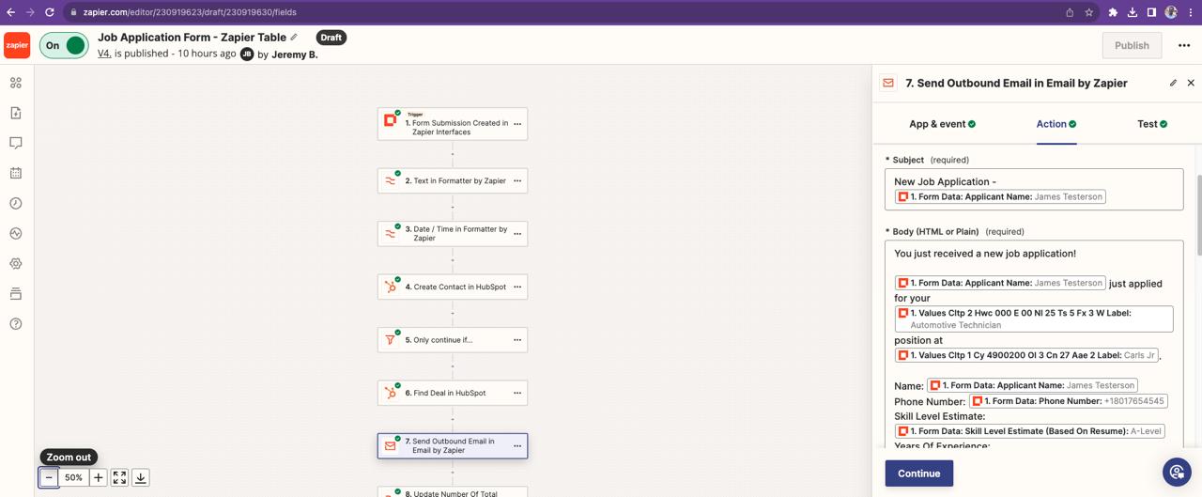The width and height of the screenshot is (1202, 497).
Task: Open the Email by Zapier icon in panel header
Action: 888,83
